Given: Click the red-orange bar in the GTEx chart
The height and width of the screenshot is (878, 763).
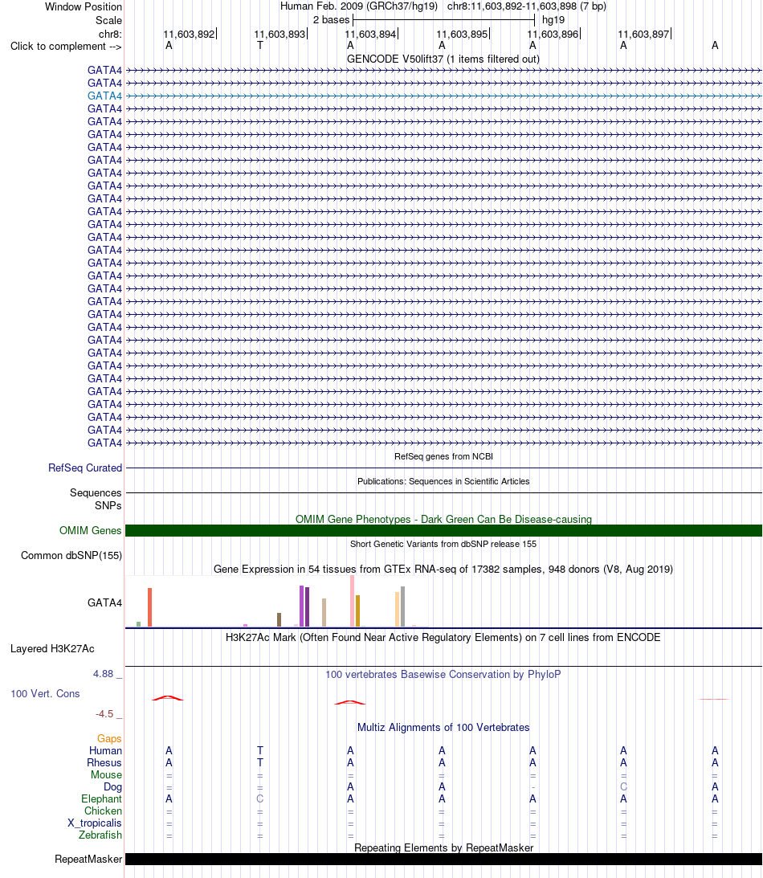Looking at the screenshot, I should tap(149, 607).
